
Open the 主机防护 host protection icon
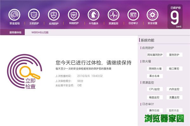pos(34,14)
